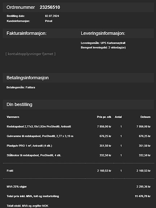Click order number 23256510
The image size is (156, 208).
pyautogui.click(x=50, y=7)
